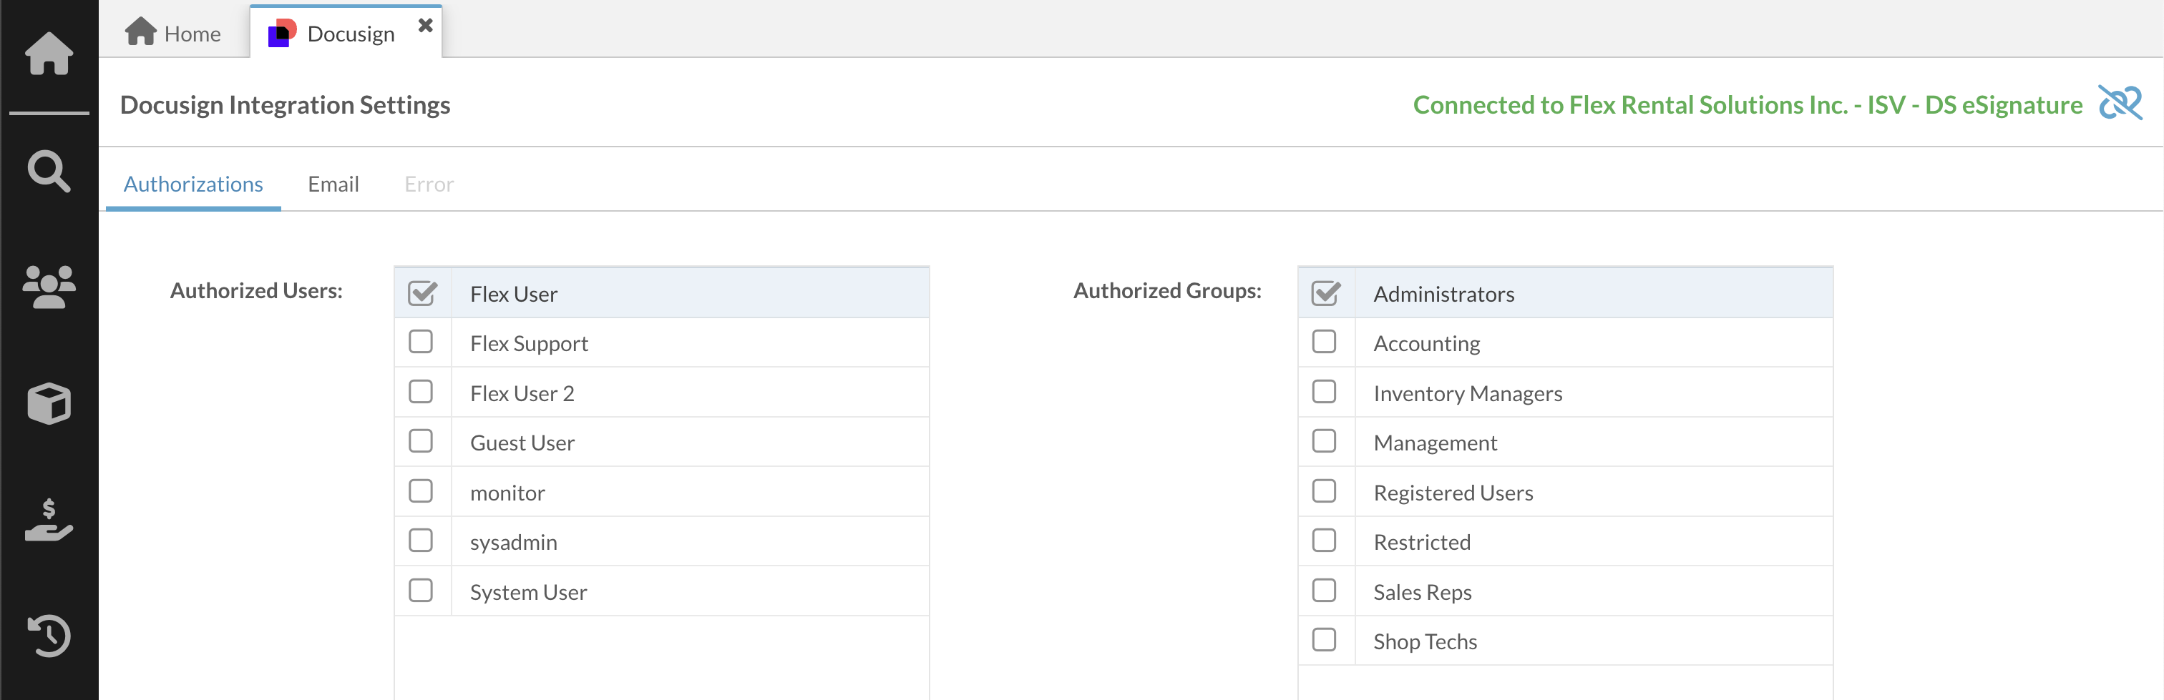Check the monitor user checkbox
This screenshot has width=2164, height=700.
point(421,491)
